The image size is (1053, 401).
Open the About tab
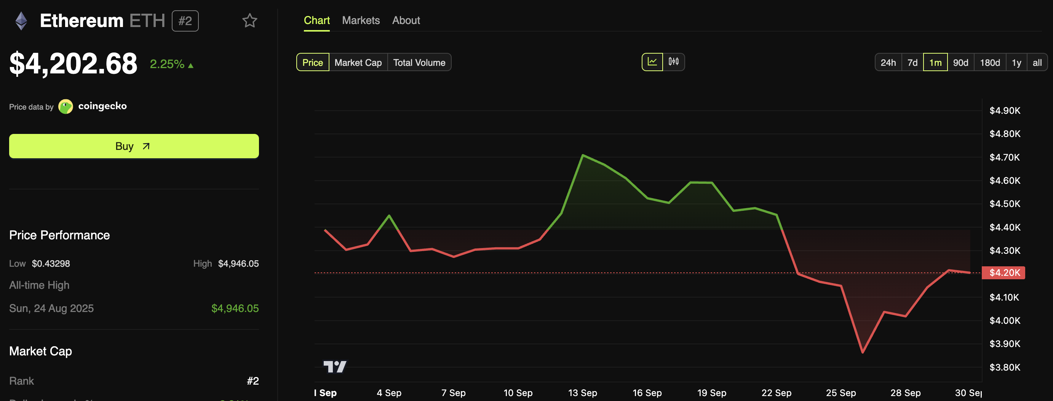click(406, 21)
